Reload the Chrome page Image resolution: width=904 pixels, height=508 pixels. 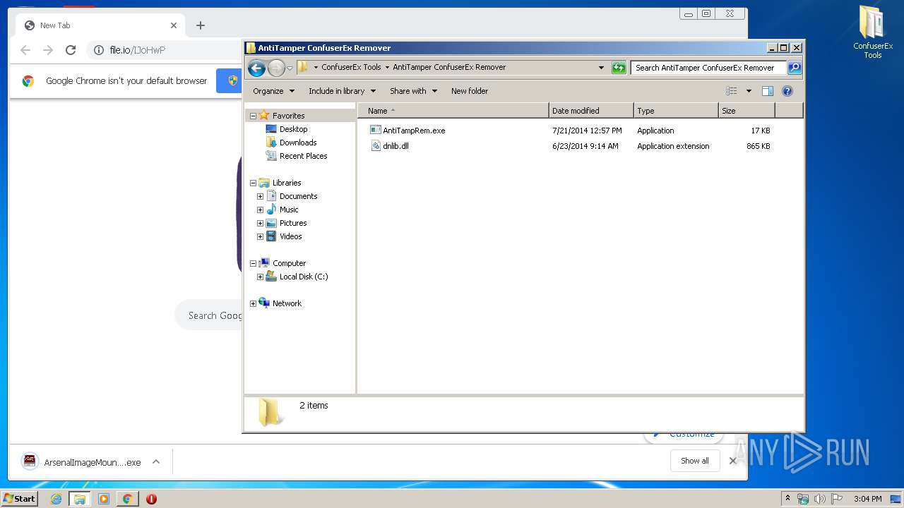click(71, 50)
